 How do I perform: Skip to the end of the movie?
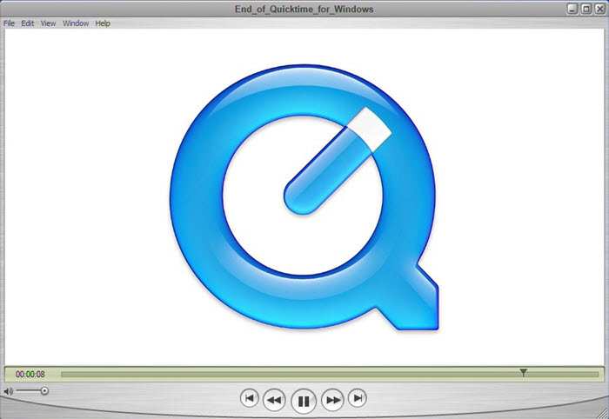coord(358,398)
